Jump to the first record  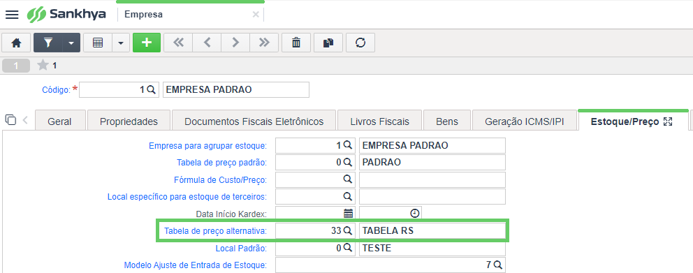tap(178, 43)
